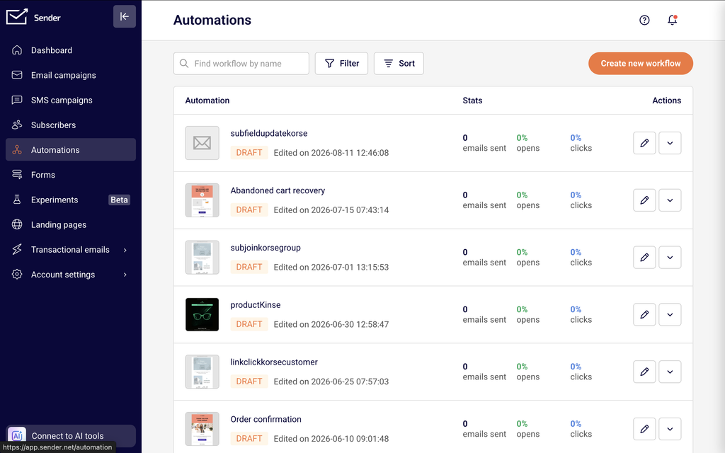Click the SMS campaigns chat icon
The height and width of the screenshot is (453, 725).
pos(17,100)
